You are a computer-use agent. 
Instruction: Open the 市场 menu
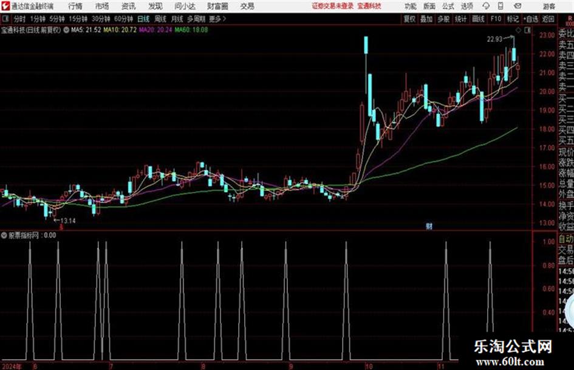(x=102, y=6)
